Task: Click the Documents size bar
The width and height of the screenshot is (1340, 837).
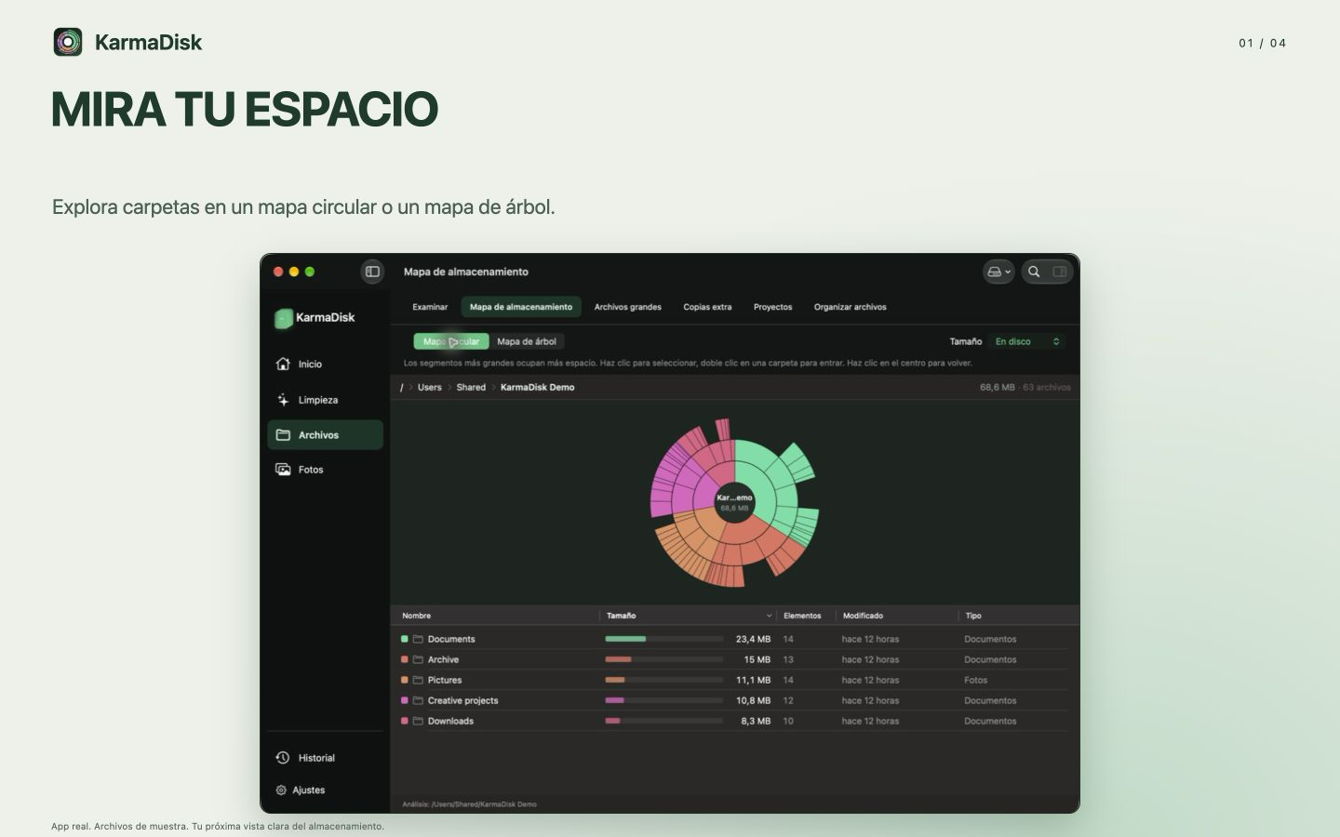Action: (664, 640)
